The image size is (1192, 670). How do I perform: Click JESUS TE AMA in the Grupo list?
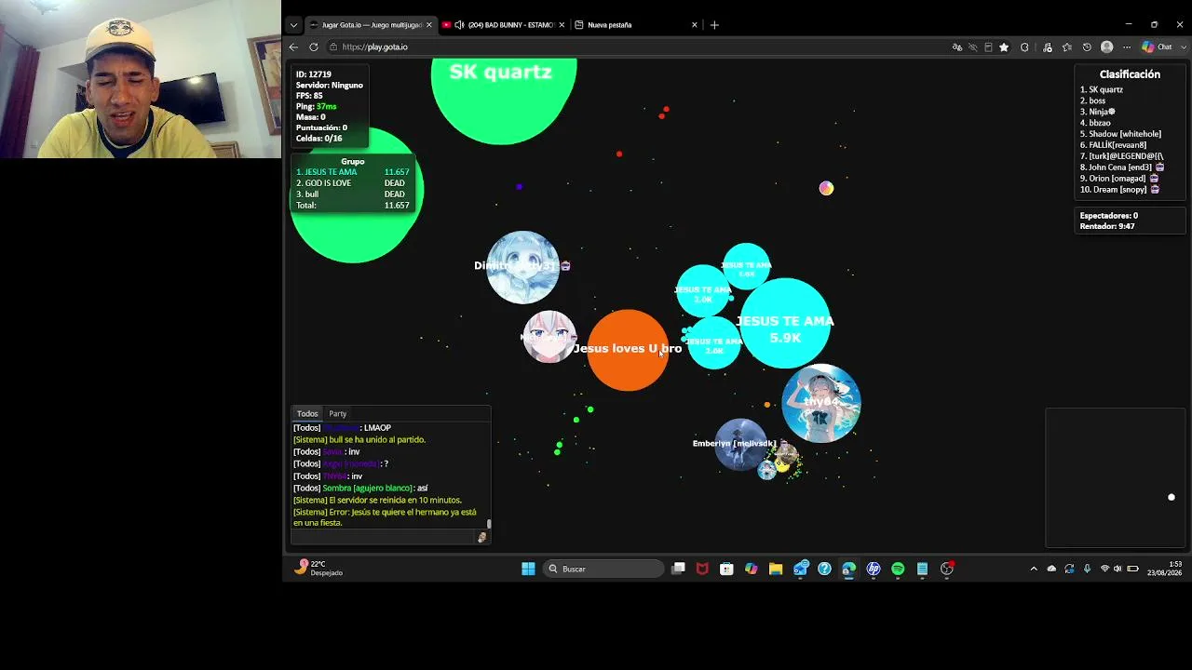pyautogui.click(x=353, y=172)
